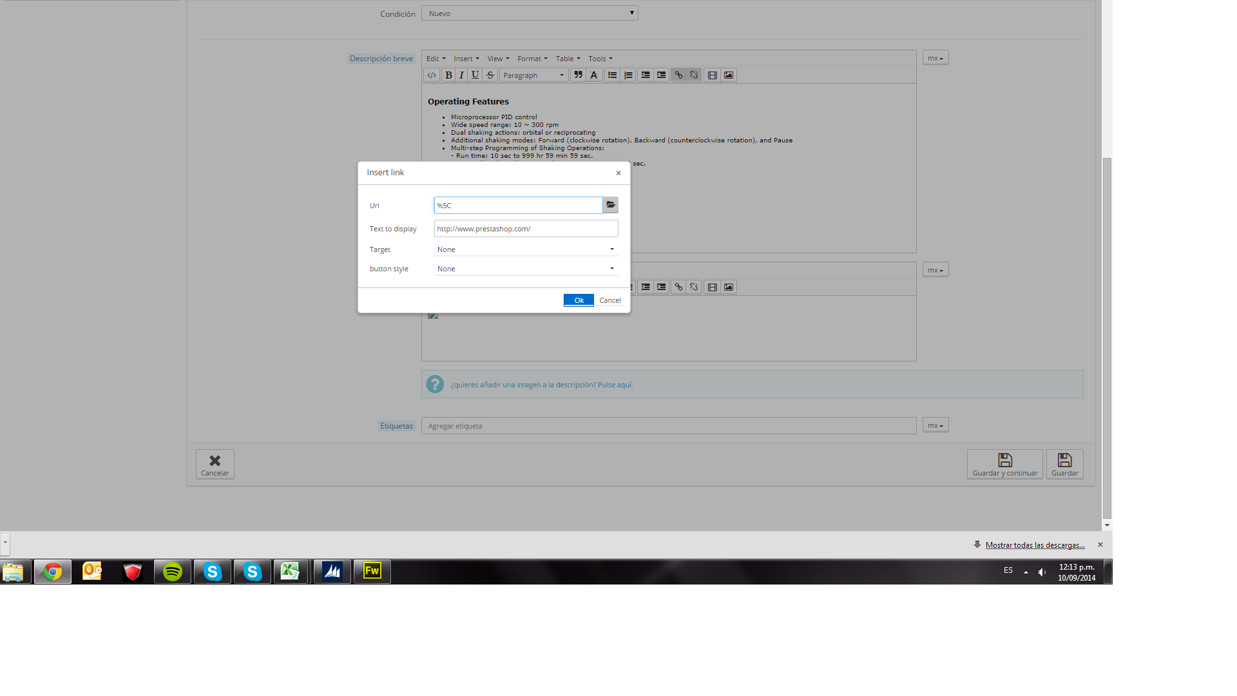Click Mostrar todas las descargas link
Screen dimensions: 1237x696
[x=1035, y=545]
